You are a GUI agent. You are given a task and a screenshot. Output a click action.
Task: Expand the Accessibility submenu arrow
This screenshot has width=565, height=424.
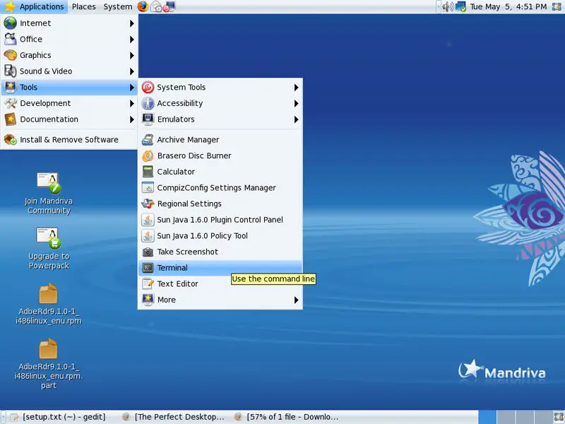coord(296,103)
